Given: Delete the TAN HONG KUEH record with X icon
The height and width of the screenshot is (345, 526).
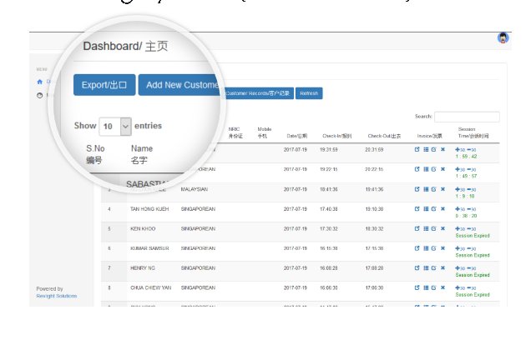Looking at the screenshot, I should [443, 209].
